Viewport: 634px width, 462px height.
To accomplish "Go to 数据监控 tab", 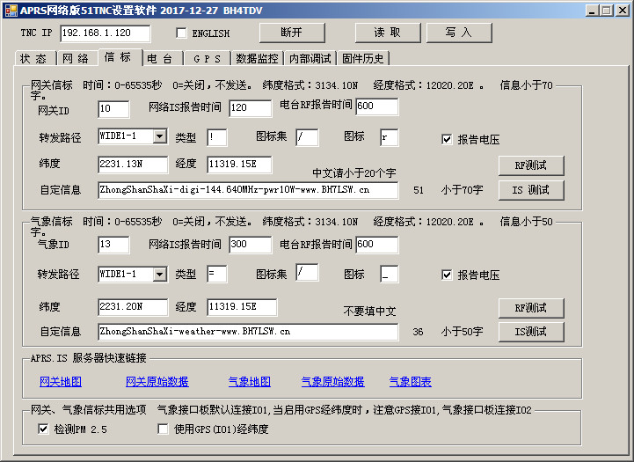I will 257,59.
